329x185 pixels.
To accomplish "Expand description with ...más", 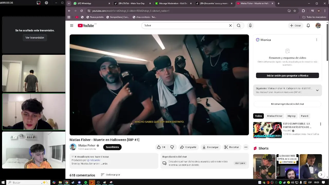I will [104, 163].
